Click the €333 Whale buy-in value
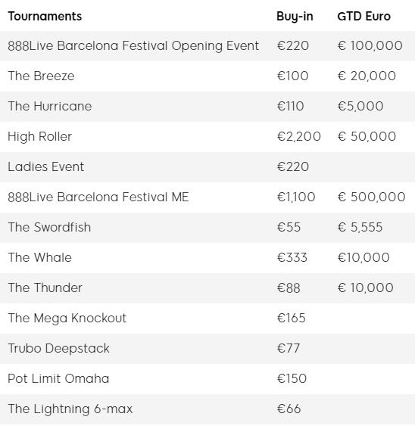This screenshot has height=429, width=418. [x=292, y=257]
